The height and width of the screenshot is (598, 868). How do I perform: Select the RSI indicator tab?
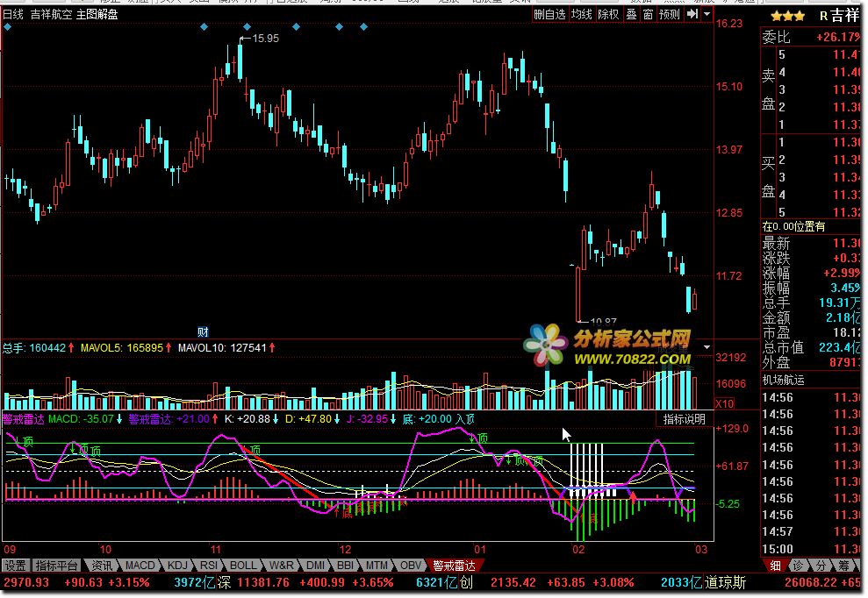209,566
